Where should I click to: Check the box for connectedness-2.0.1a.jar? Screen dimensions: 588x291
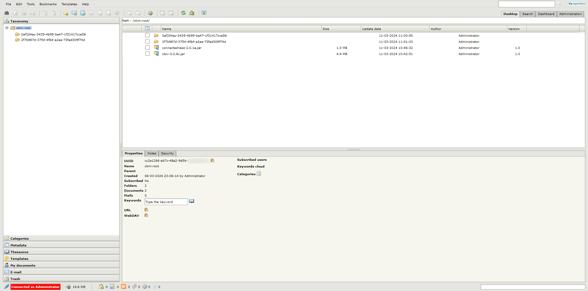coord(147,48)
